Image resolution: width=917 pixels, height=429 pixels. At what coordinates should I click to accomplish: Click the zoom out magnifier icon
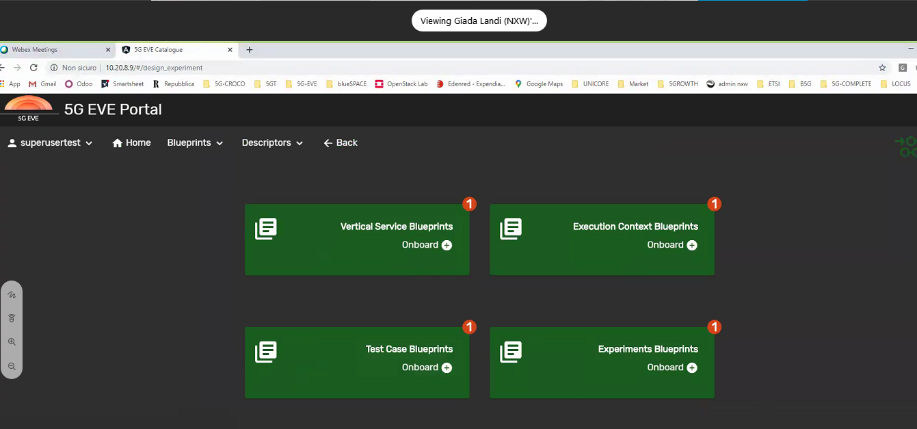(x=12, y=366)
